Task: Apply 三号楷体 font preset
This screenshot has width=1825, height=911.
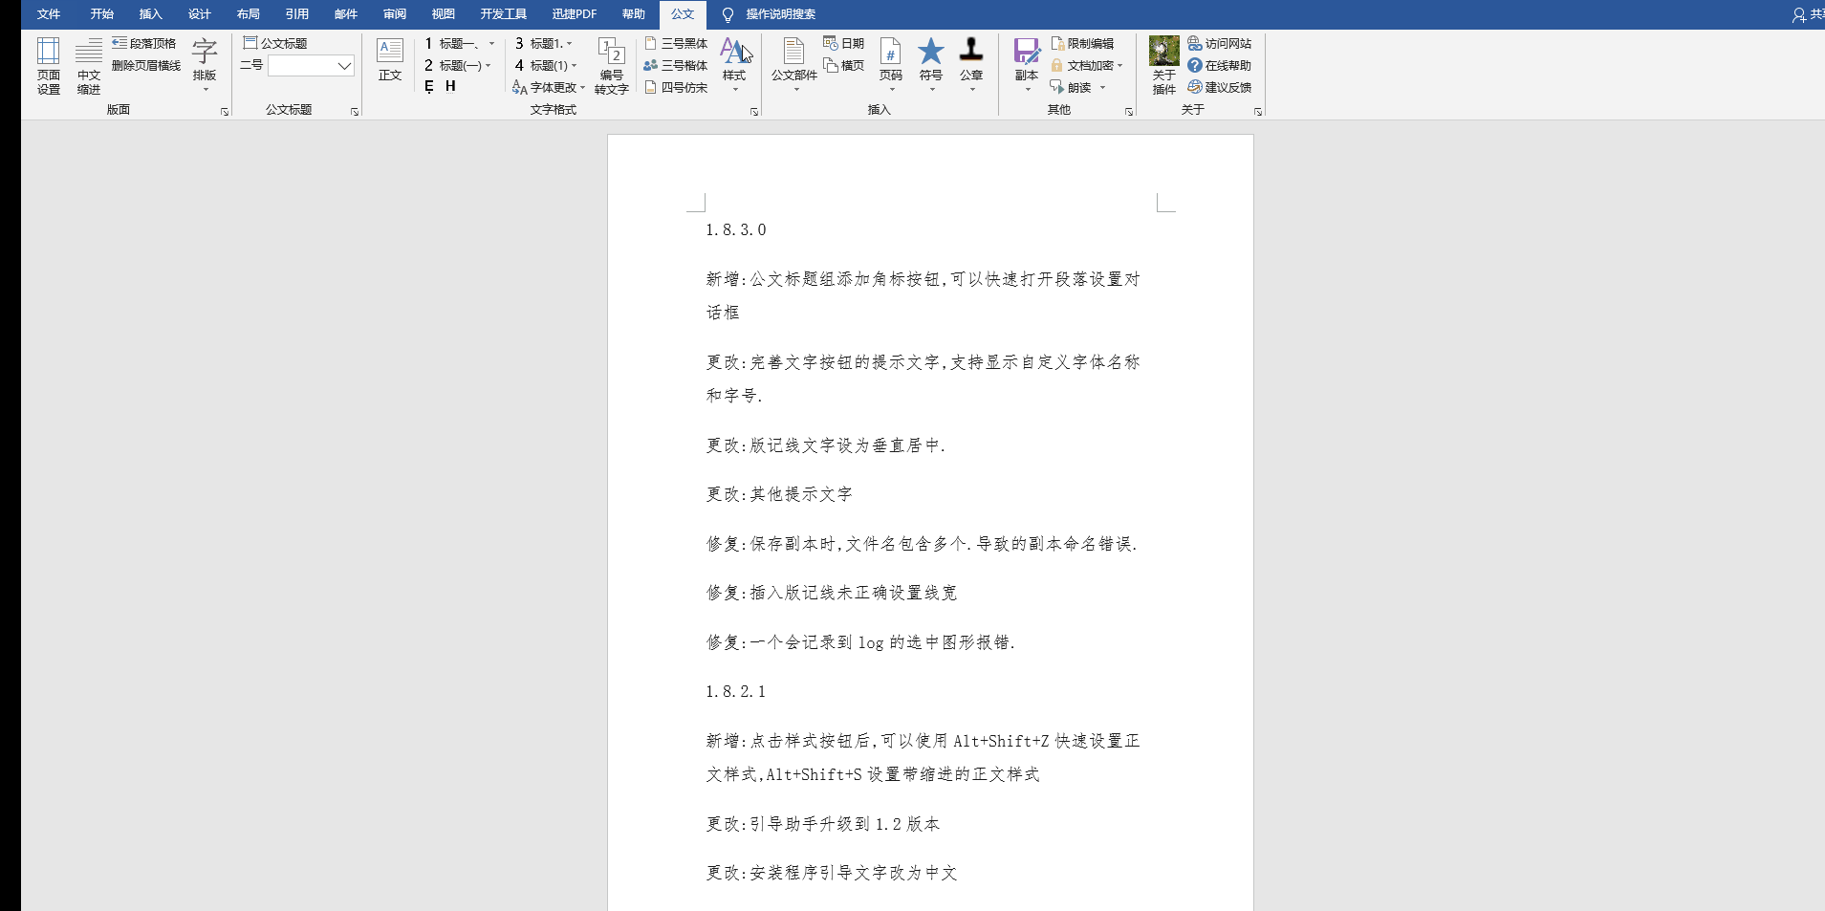Action: click(676, 65)
